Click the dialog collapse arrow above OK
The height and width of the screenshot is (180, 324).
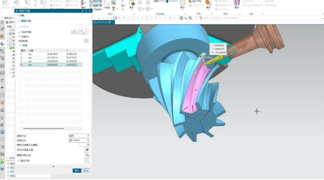[53, 166]
